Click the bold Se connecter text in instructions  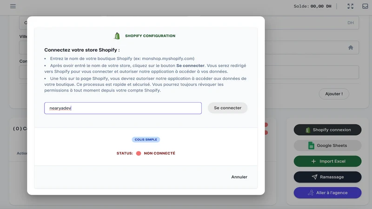click(x=190, y=65)
